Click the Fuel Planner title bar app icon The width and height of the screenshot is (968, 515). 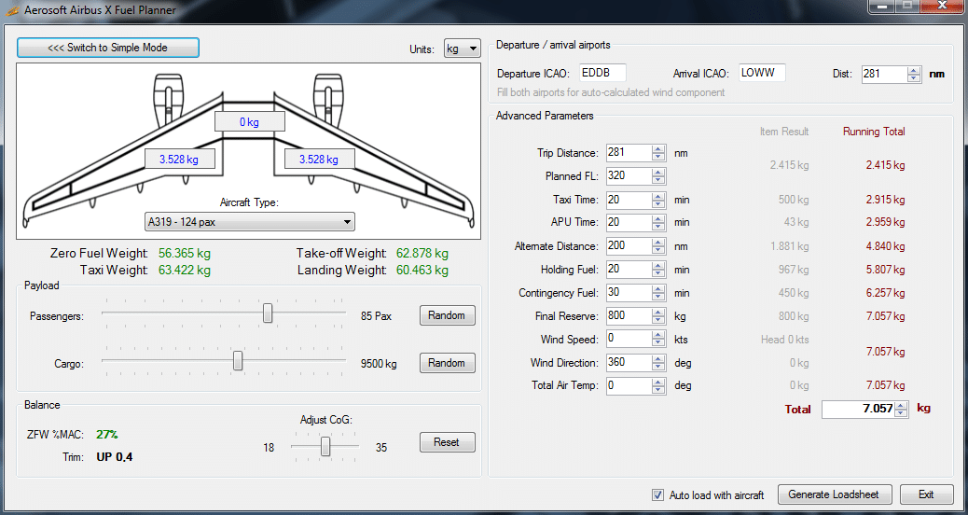13,10
